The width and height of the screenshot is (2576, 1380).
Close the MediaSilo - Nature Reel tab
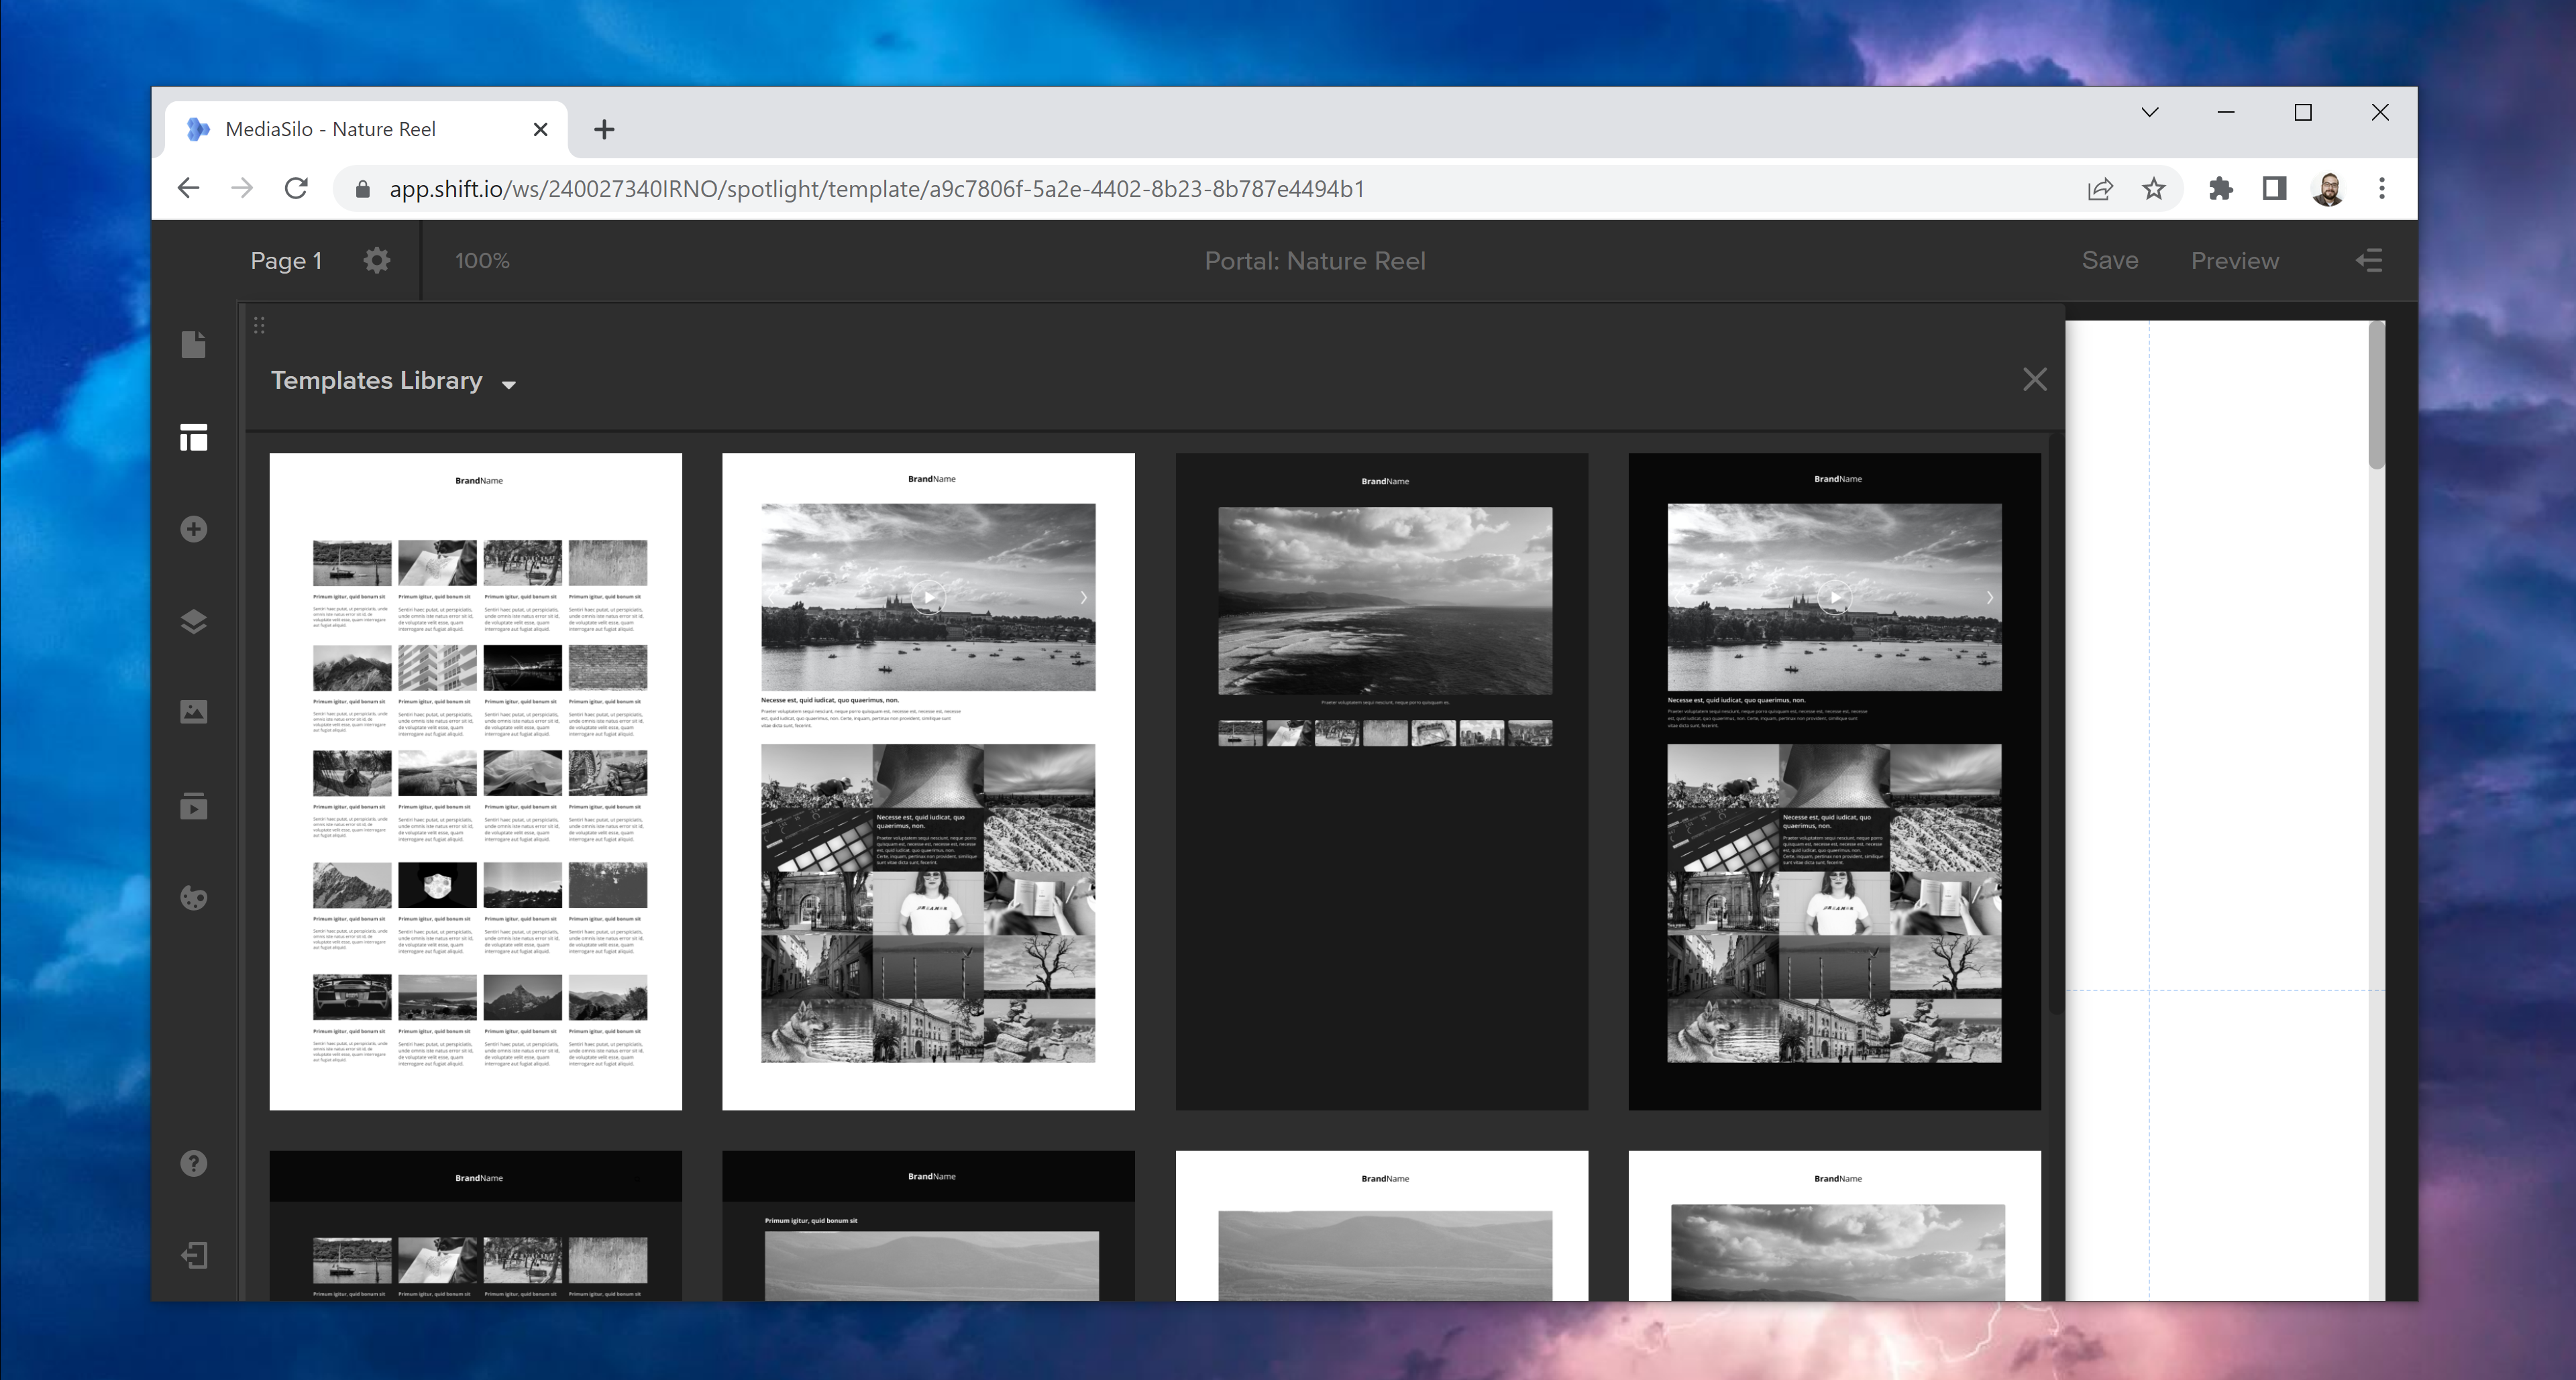pos(541,130)
